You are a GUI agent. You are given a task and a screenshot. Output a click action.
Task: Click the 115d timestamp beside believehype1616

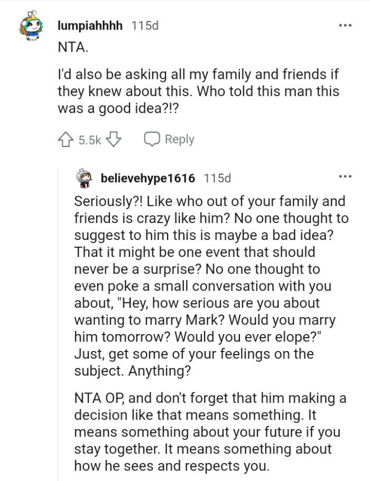coord(217,178)
